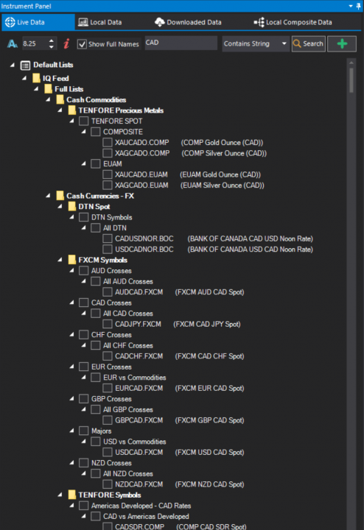Click the red info icon
Screen dimensions: 364x530
66,43
